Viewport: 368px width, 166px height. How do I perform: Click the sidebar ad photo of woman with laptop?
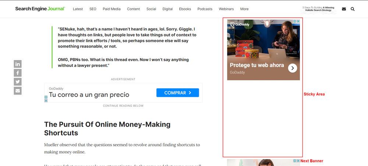(263, 39)
